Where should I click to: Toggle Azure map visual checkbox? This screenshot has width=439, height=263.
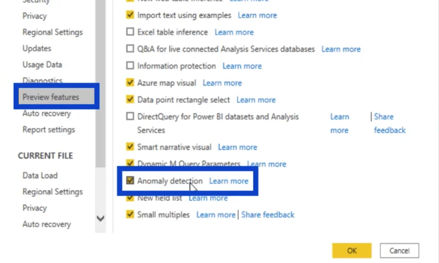pos(130,82)
